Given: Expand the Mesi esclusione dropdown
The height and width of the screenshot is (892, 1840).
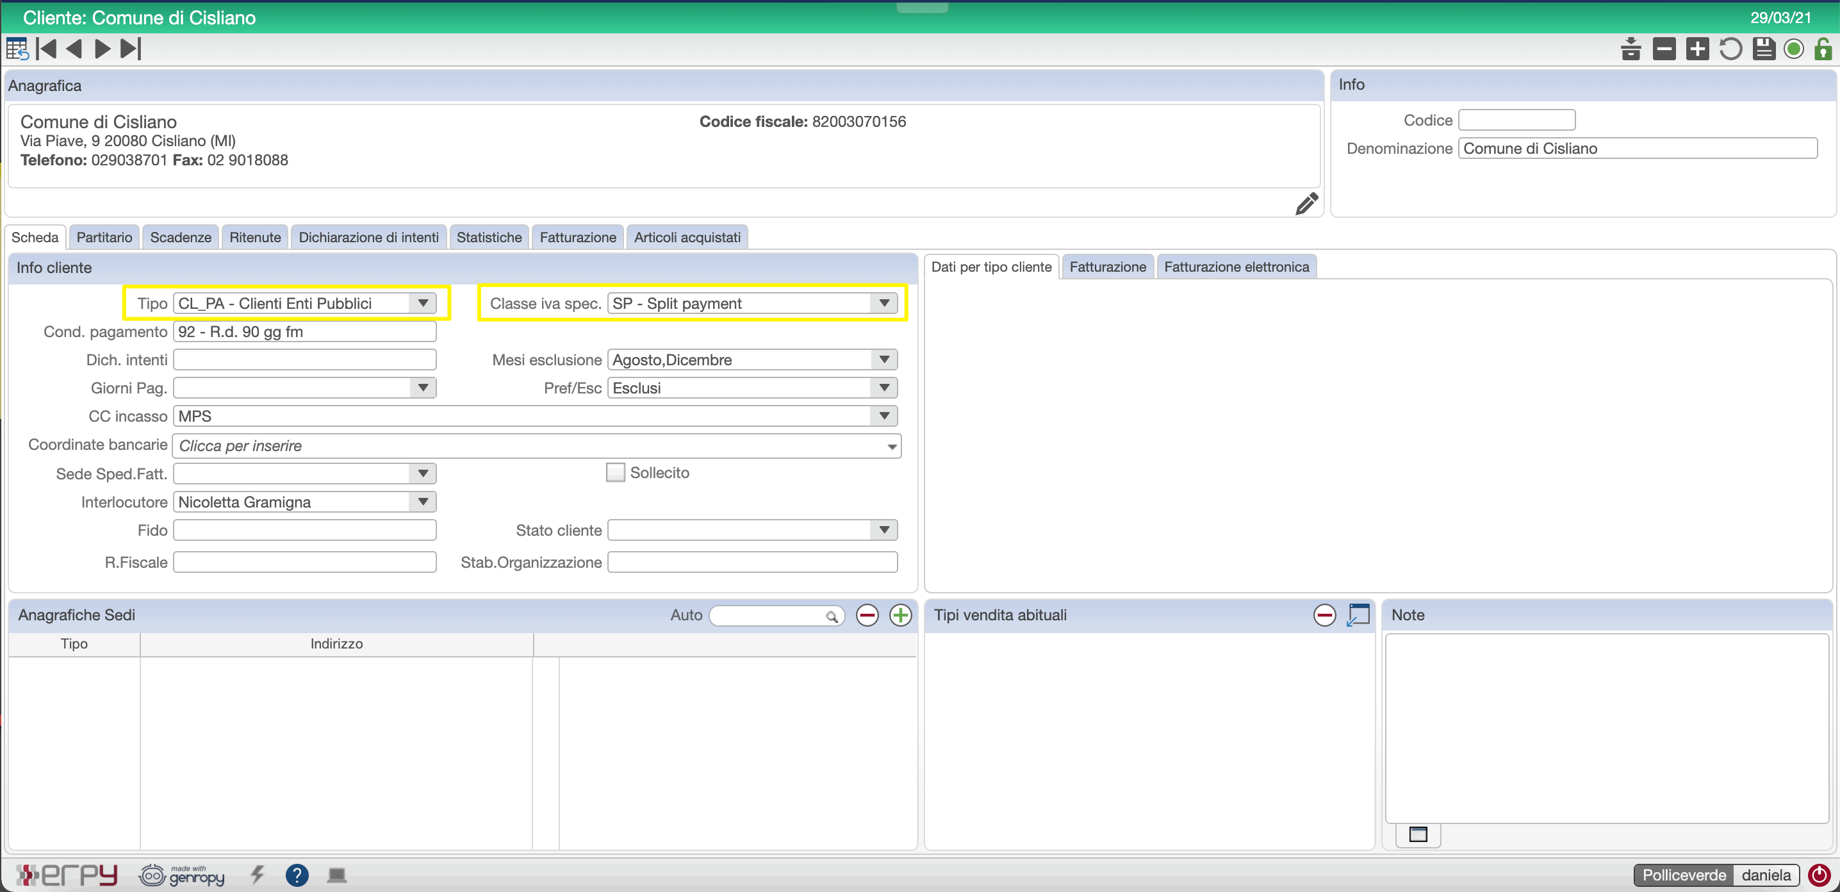Looking at the screenshot, I should click(884, 360).
